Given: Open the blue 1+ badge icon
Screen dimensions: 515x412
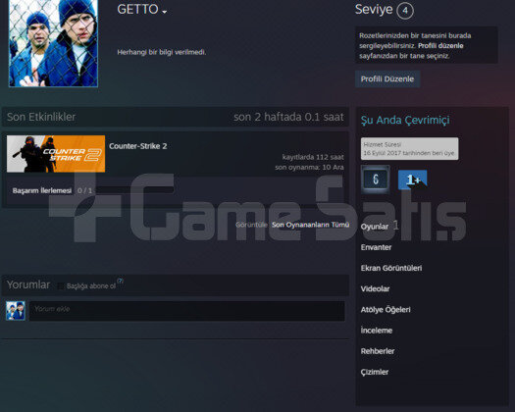Looking at the screenshot, I should [412, 180].
